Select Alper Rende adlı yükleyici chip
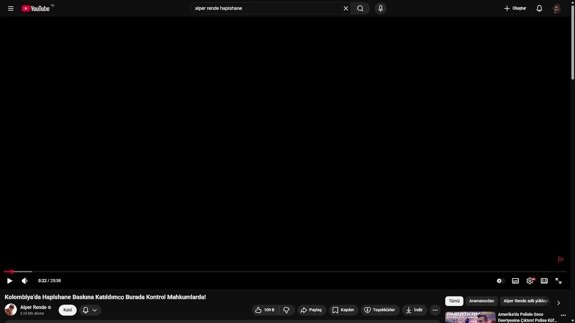 coord(526,301)
